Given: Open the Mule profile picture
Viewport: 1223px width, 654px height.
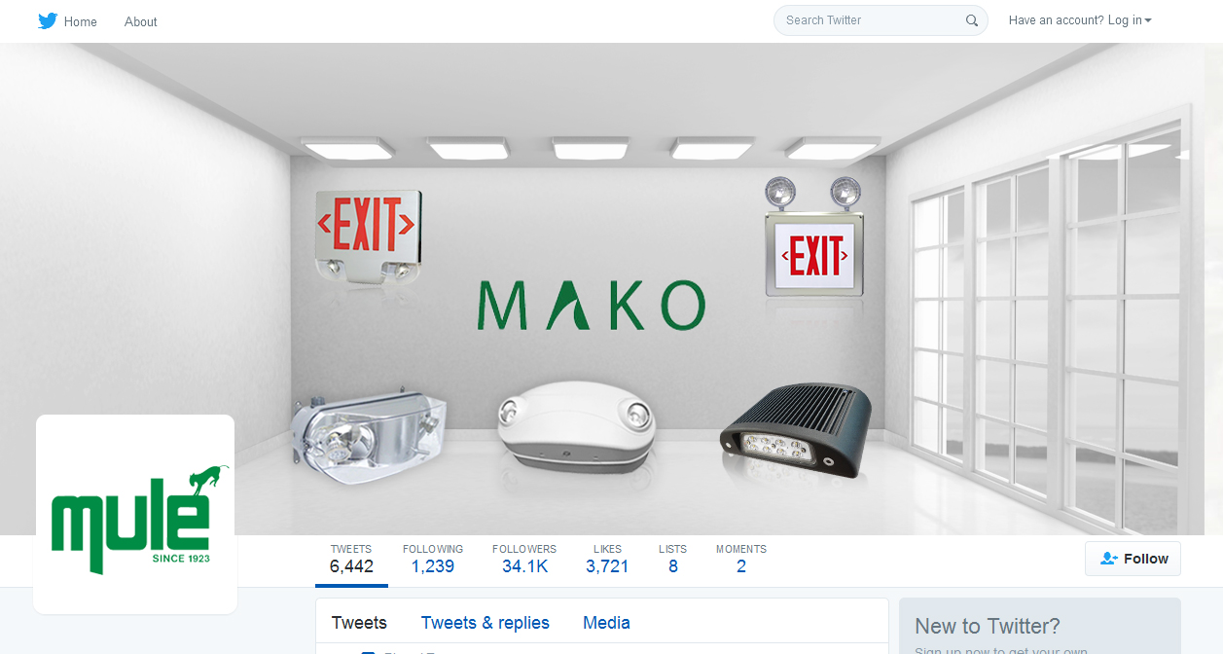Looking at the screenshot, I should point(135,514).
